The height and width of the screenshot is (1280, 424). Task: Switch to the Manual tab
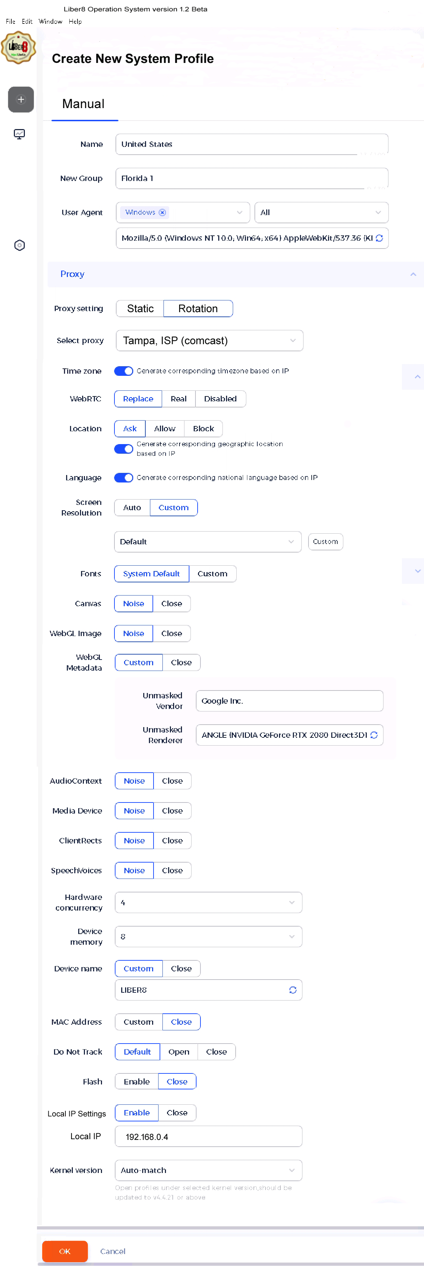tap(84, 104)
